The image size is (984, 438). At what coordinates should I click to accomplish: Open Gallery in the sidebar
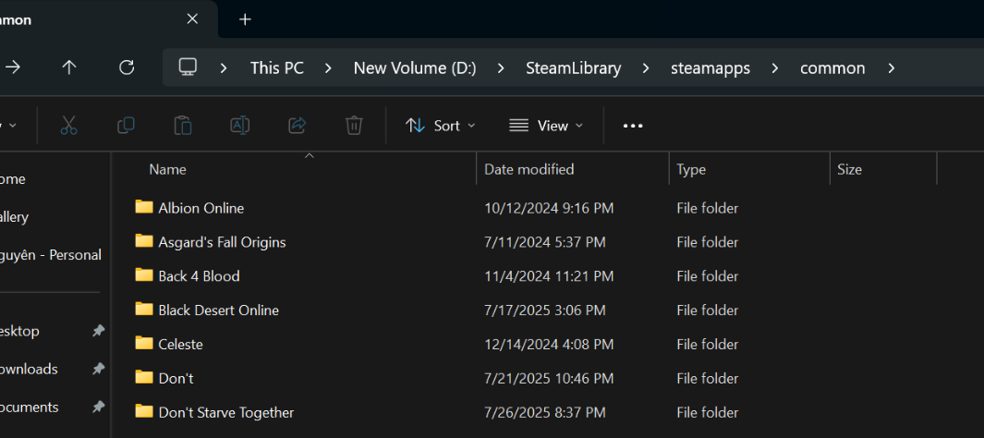(14, 217)
